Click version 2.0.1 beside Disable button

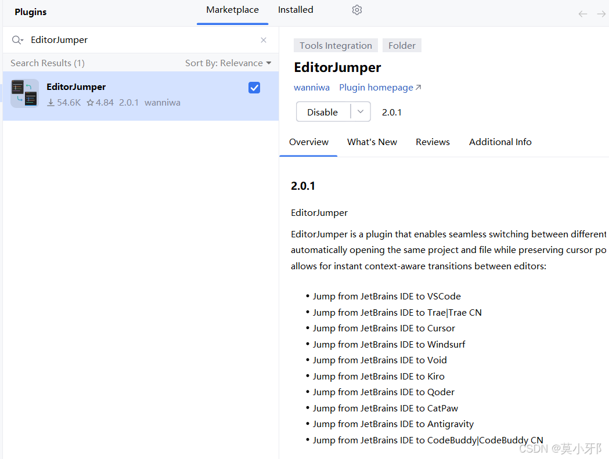(x=391, y=113)
